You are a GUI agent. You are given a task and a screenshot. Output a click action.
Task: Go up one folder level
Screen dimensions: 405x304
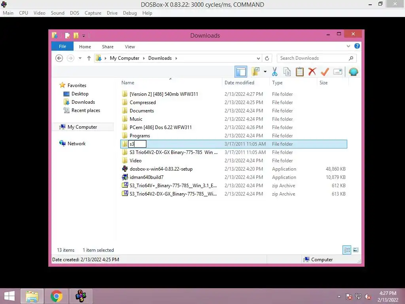89,58
